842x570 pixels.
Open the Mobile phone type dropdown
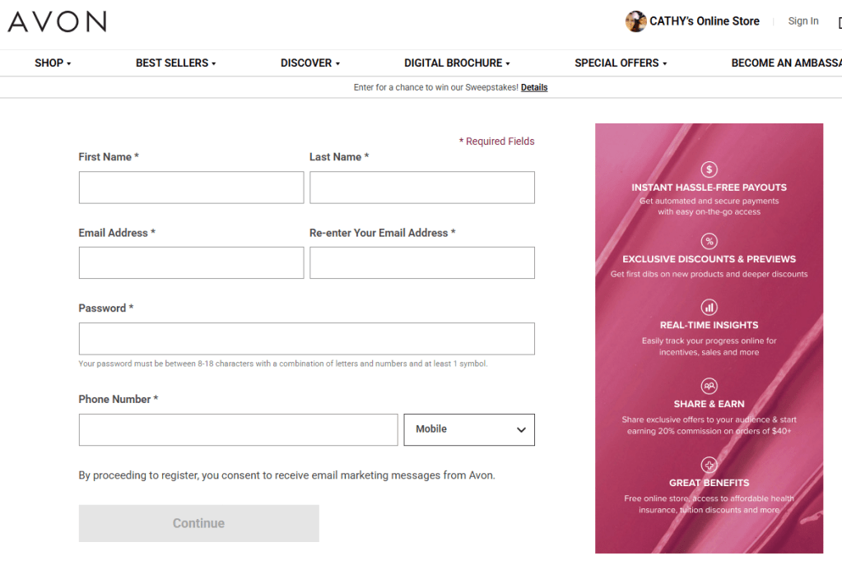point(468,429)
